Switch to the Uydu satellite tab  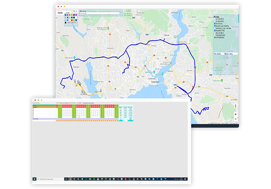(x=68, y=13)
